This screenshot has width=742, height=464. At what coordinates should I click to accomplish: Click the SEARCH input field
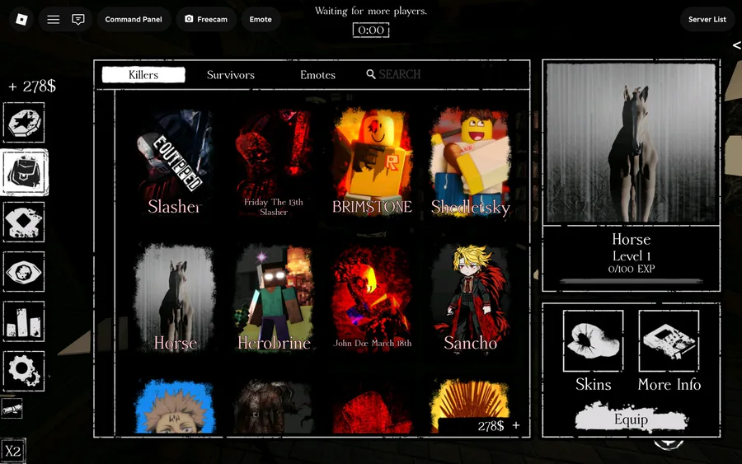pyautogui.click(x=399, y=74)
